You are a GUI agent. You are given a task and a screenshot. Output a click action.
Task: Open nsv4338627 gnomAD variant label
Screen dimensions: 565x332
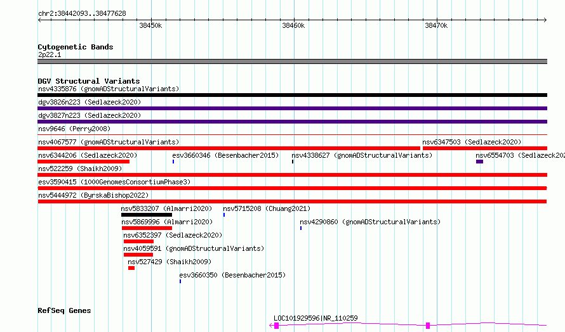click(362, 155)
